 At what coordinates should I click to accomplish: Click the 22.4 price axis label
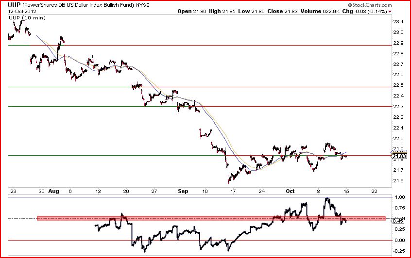398,96
